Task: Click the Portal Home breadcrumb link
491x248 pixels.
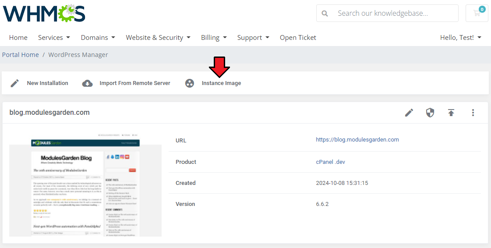Action: 20,54
